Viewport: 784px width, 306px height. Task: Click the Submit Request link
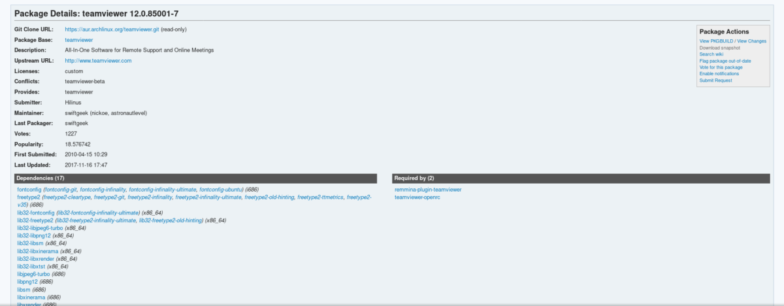tap(715, 80)
